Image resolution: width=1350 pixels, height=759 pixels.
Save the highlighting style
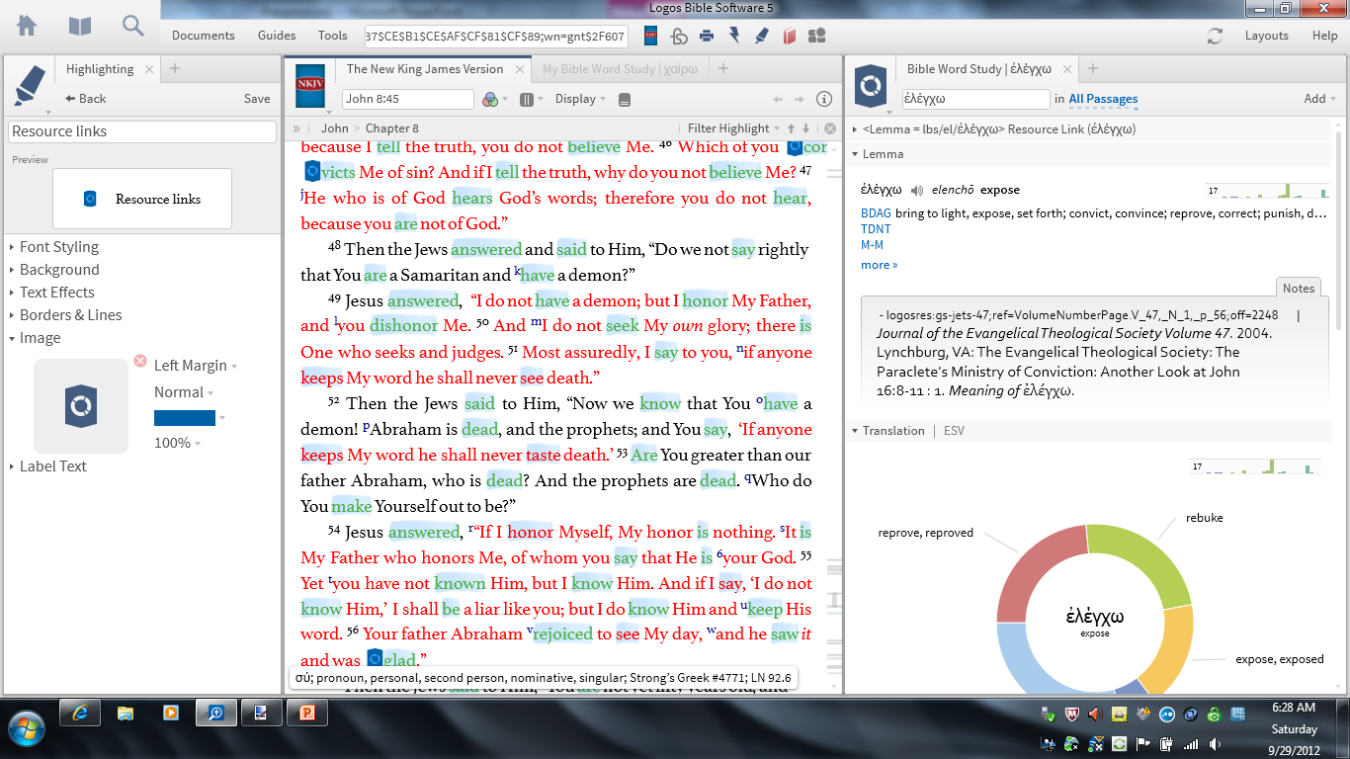257,99
